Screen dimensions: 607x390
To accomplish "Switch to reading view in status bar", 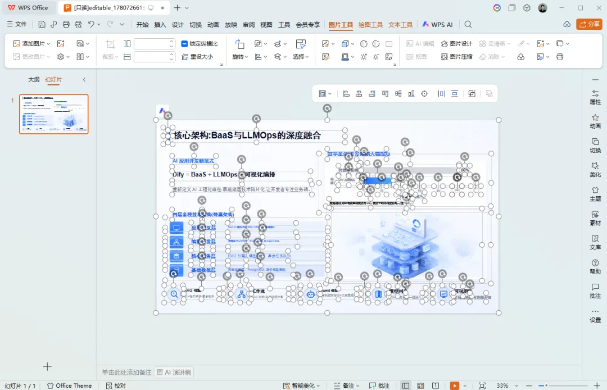I will [436, 386].
